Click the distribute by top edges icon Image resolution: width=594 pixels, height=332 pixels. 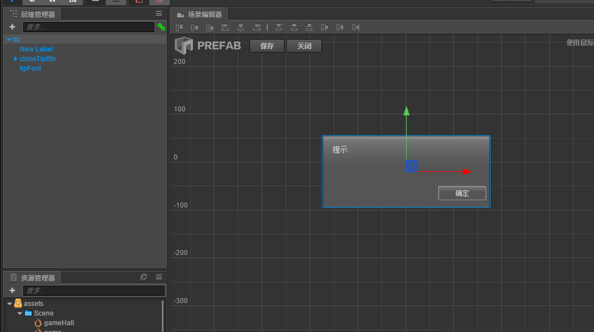coord(278,27)
